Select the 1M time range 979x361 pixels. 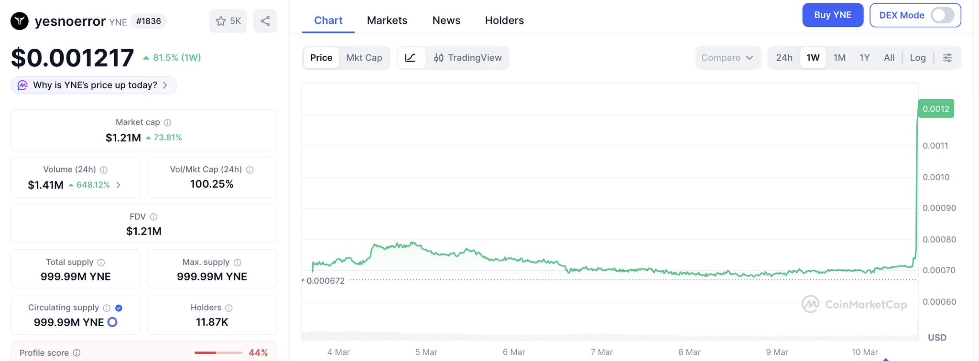click(x=839, y=58)
